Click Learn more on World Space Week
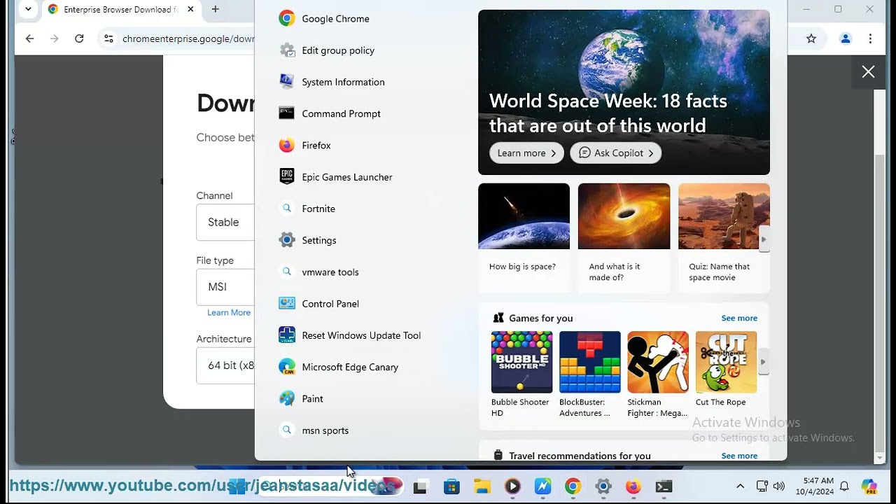The height and width of the screenshot is (504, 896). tap(526, 153)
